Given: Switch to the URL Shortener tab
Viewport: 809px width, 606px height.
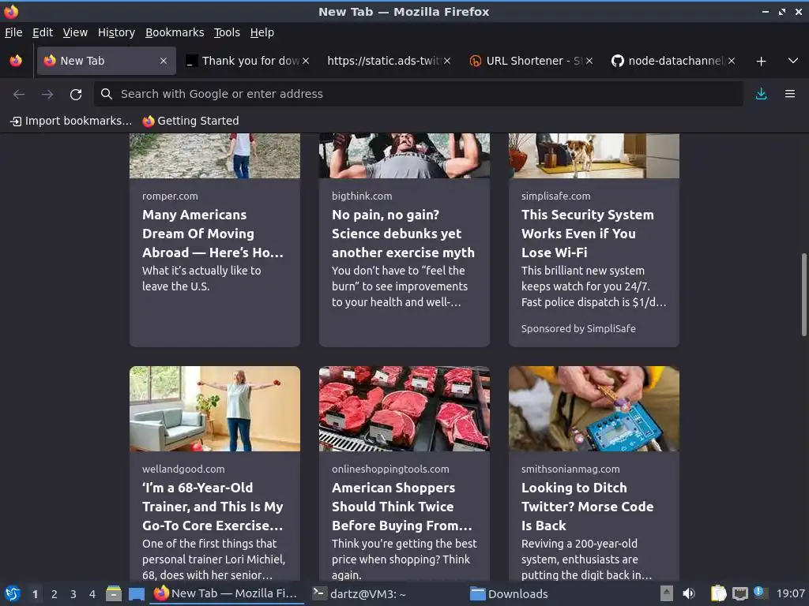Looking at the screenshot, I should tap(530, 61).
